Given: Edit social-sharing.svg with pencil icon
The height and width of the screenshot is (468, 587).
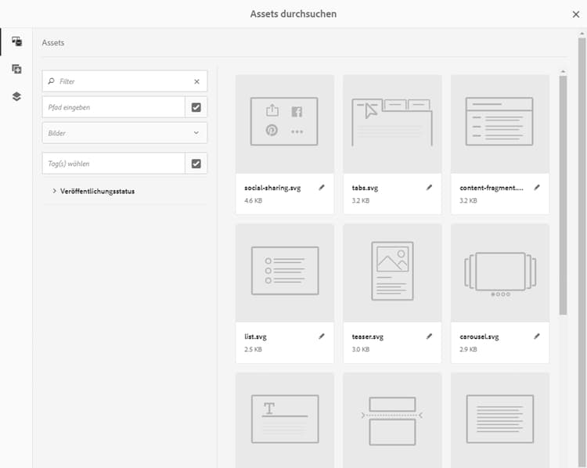Looking at the screenshot, I should coord(322,188).
